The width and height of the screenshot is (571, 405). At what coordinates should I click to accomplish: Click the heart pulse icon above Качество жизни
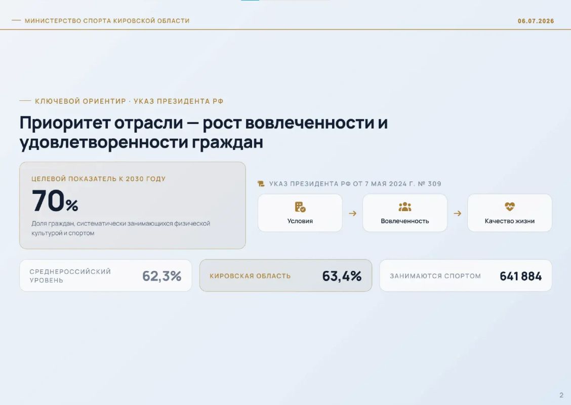(509, 207)
